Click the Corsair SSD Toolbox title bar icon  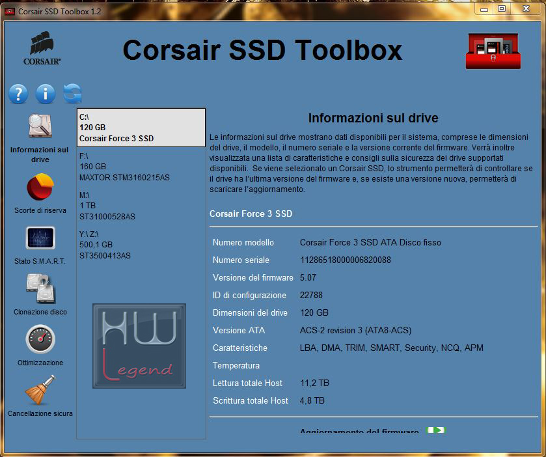[9, 12]
